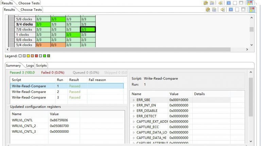
Task: Expand the CAPTURE_ECC register entry
Action: pos(134,127)
